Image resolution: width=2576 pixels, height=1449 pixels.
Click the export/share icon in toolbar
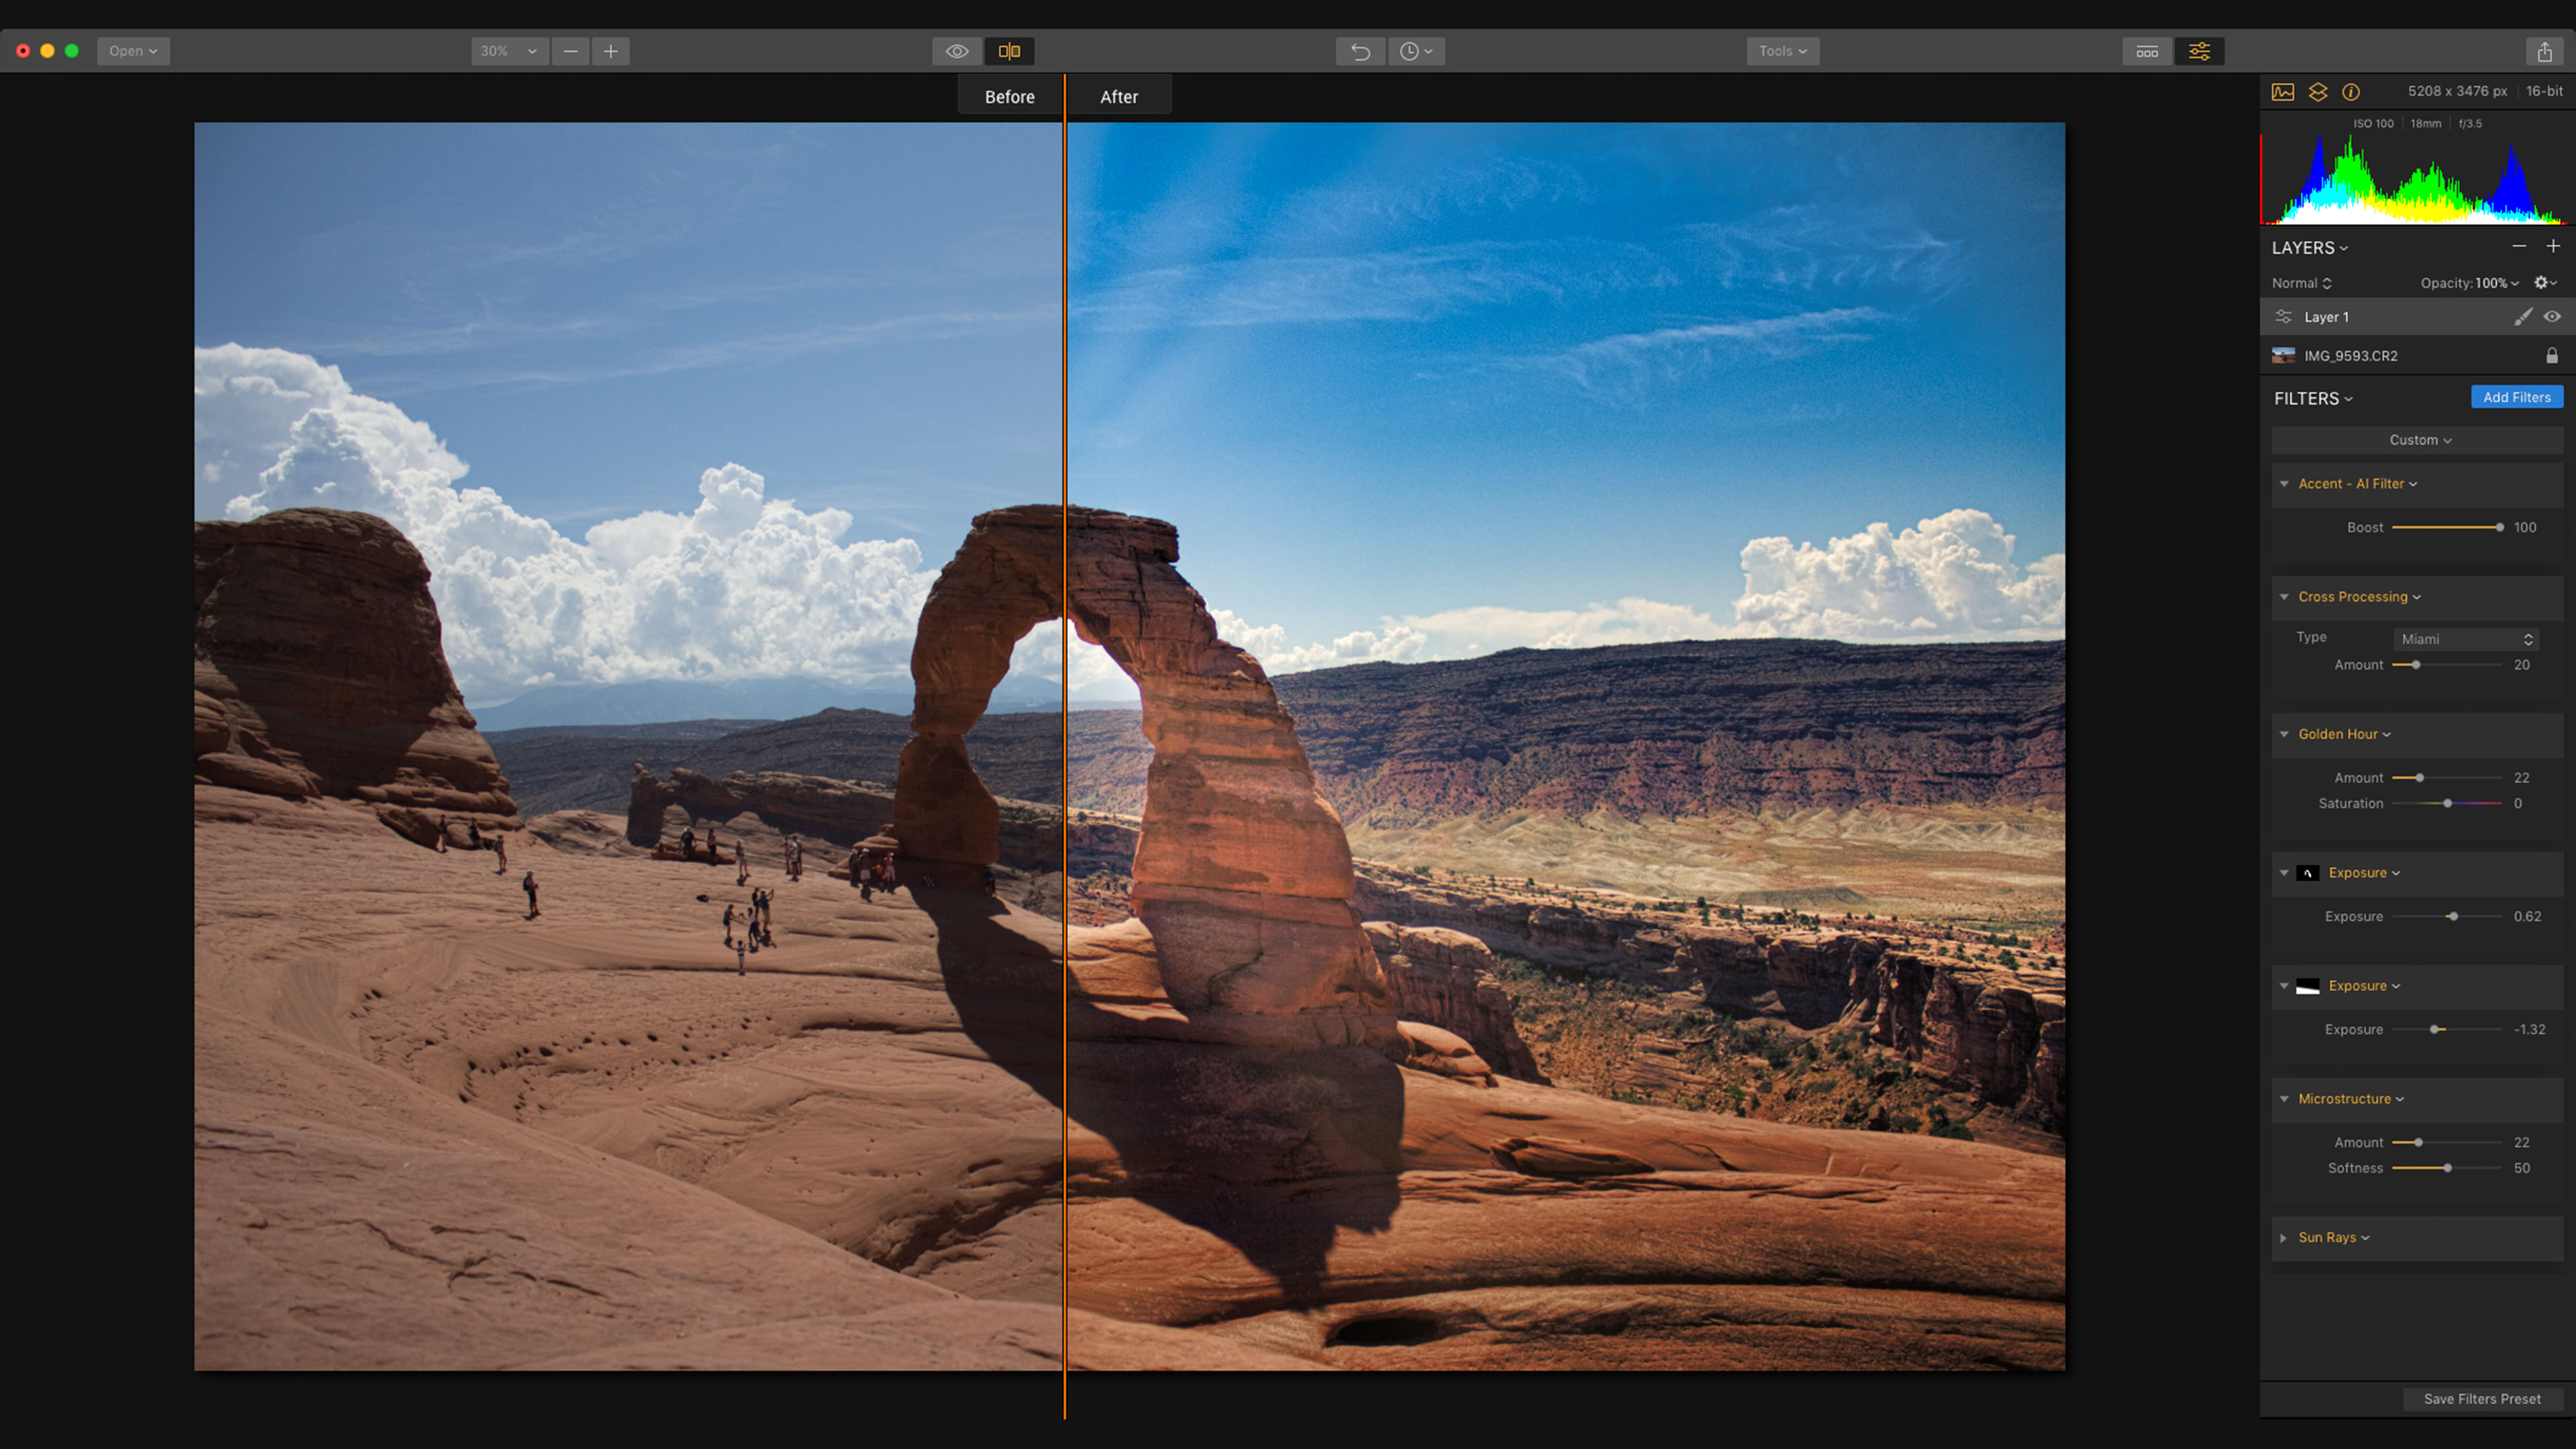pos(2544,51)
